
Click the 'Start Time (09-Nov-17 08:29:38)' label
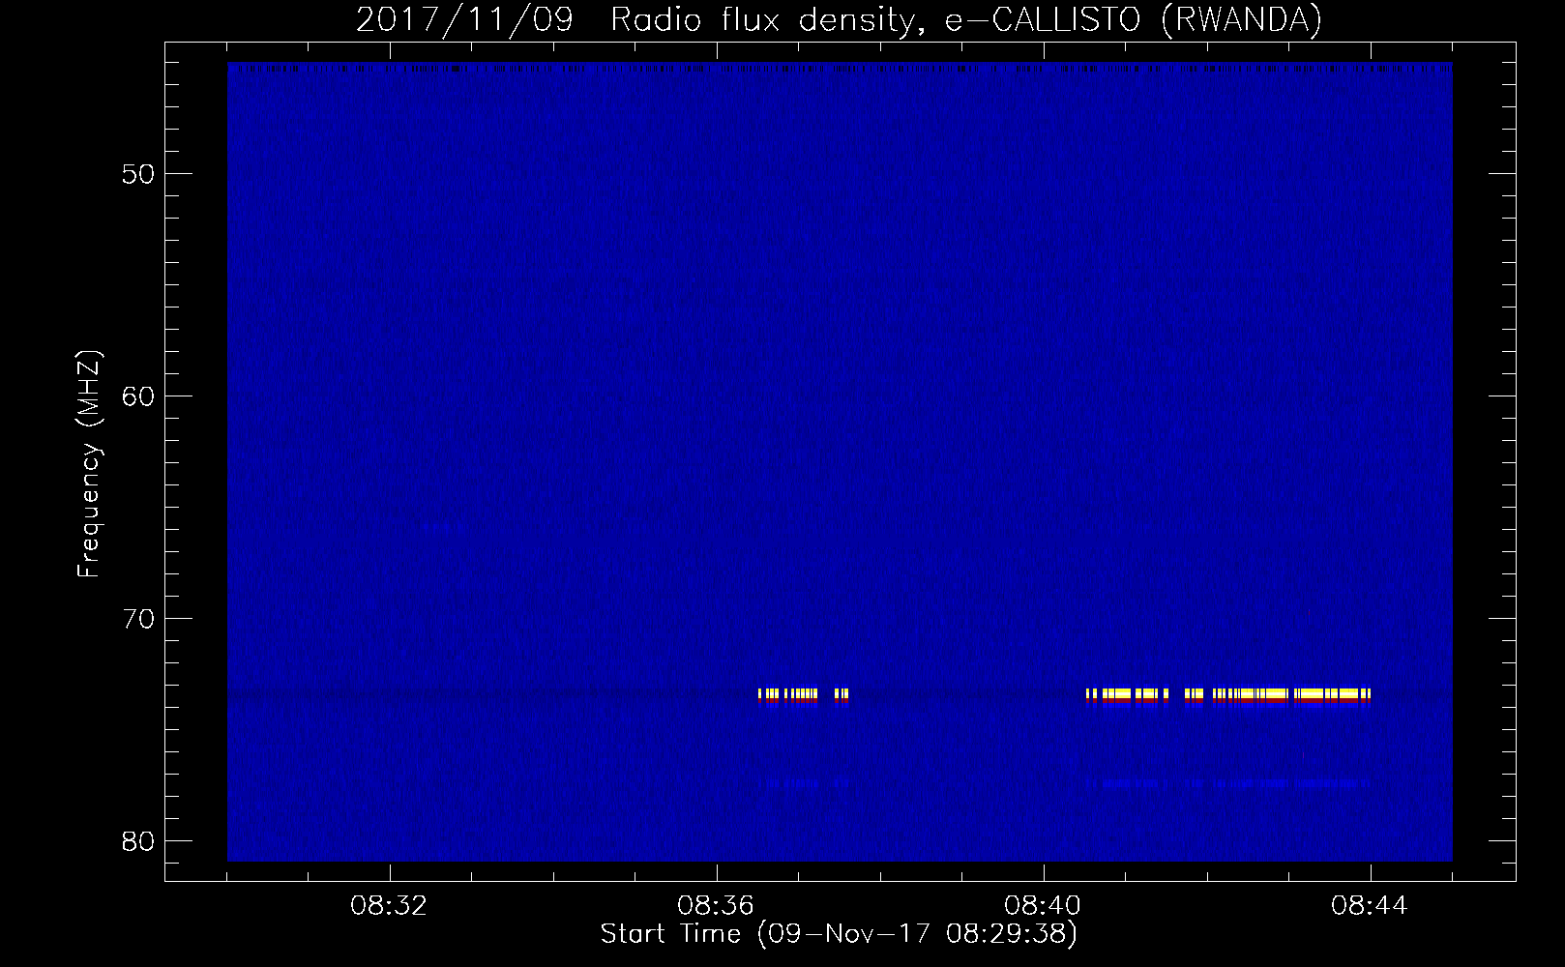coord(839,934)
